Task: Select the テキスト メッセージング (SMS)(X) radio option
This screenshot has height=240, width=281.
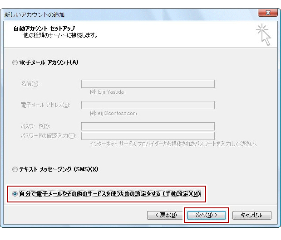Action: [15, 169]
